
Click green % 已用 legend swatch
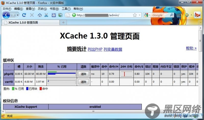click(13, 89)
